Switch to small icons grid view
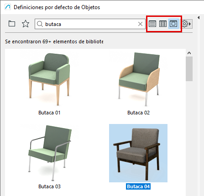 pos(163,24)
